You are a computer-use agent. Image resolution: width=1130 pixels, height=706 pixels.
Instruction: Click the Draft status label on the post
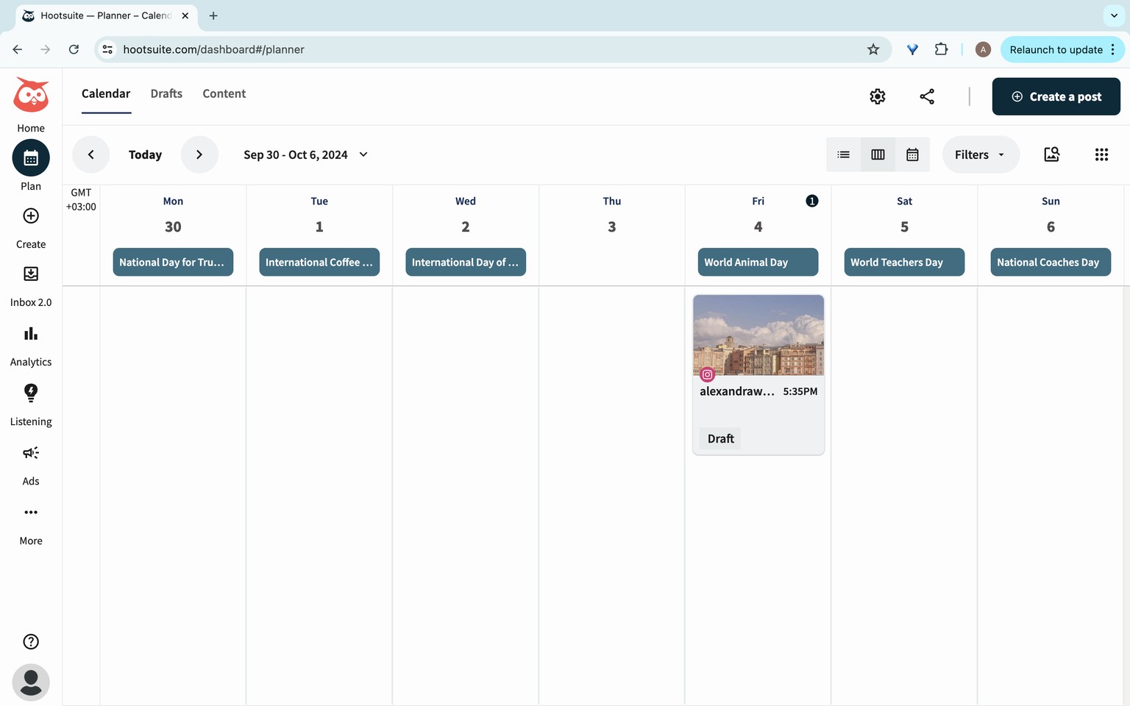[x=720, y=438]
